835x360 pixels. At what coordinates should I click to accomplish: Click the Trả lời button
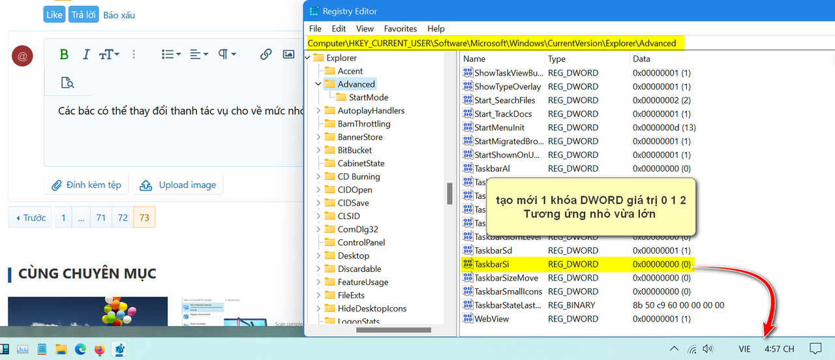click(83, 14)
